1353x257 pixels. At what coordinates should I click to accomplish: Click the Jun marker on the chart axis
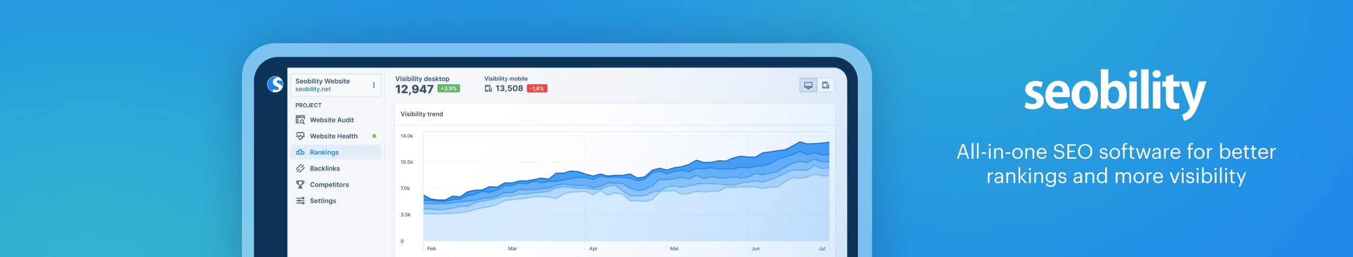click(x=755, y=249)
